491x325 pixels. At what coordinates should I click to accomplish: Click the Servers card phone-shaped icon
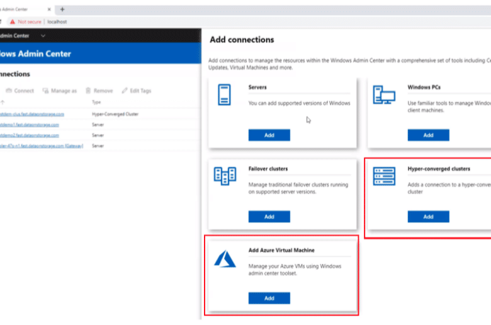[224, 94]
